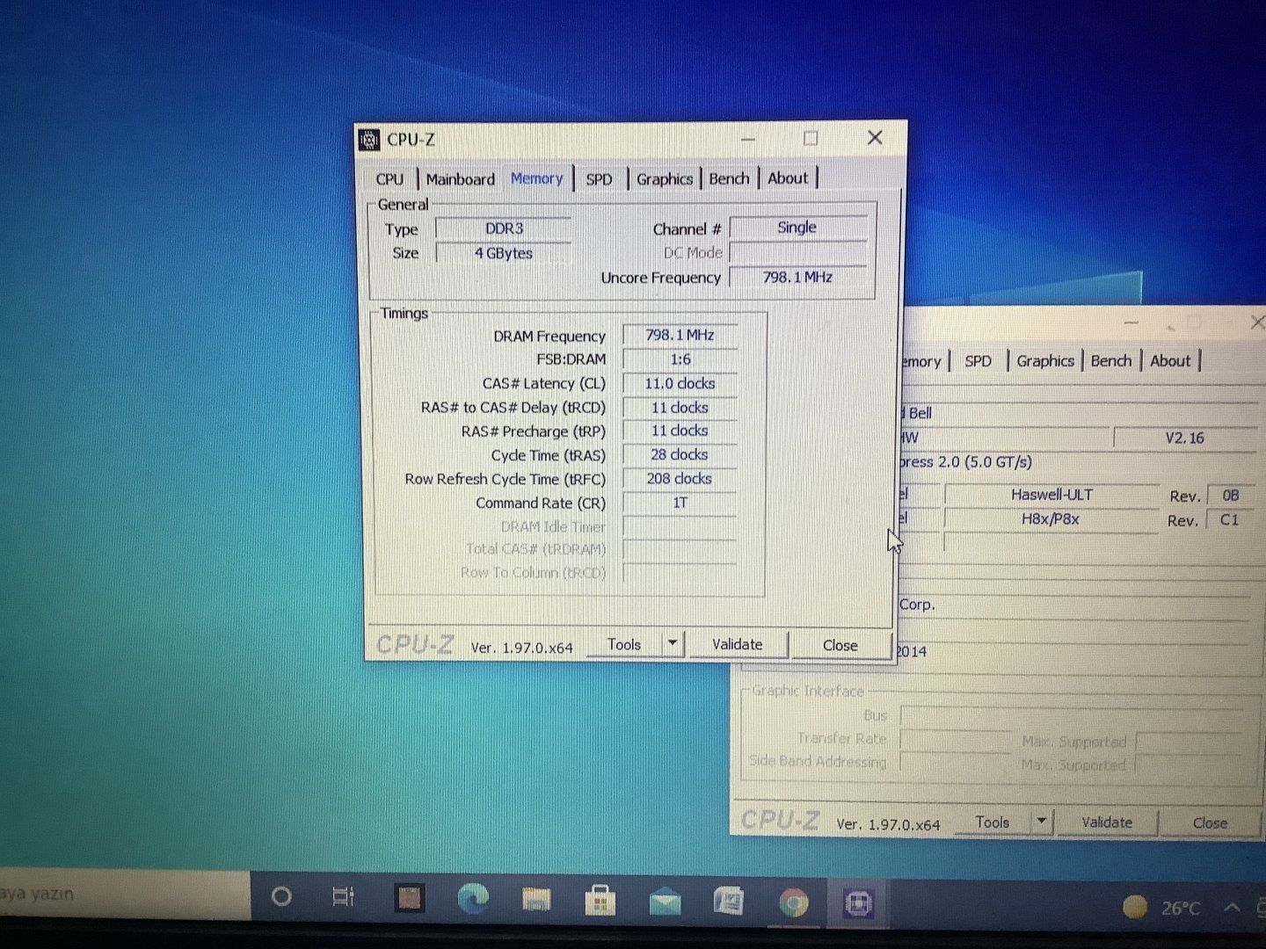Image resolution: width=1266 pixels, height=949 pixels.
Task: Show hidden system tray icons
Action: point(1232,908)
